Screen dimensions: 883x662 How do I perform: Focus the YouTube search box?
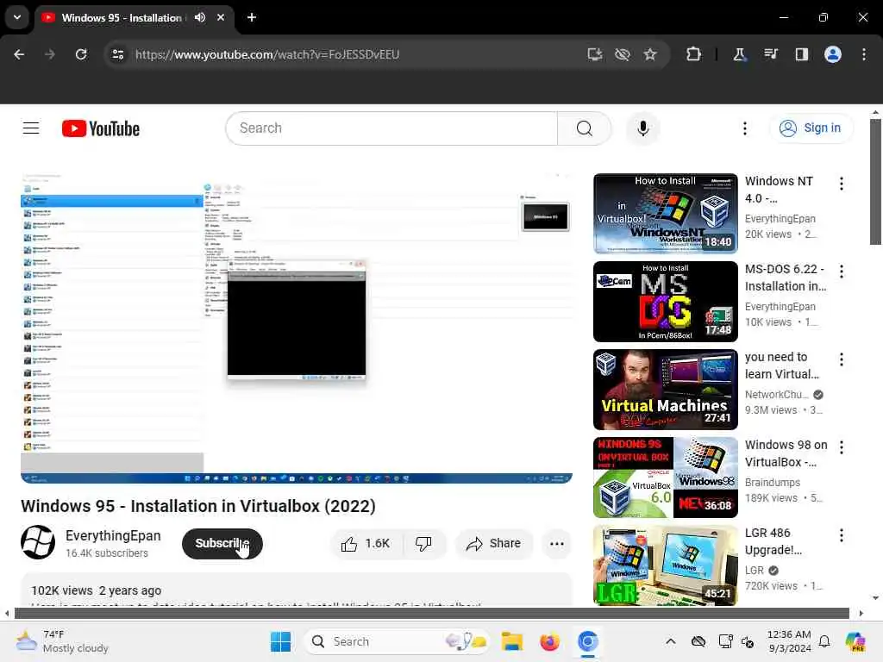pyautogui.click(x=391, y=128)
